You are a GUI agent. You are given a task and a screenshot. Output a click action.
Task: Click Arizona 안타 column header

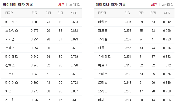[x=141, y=13]
